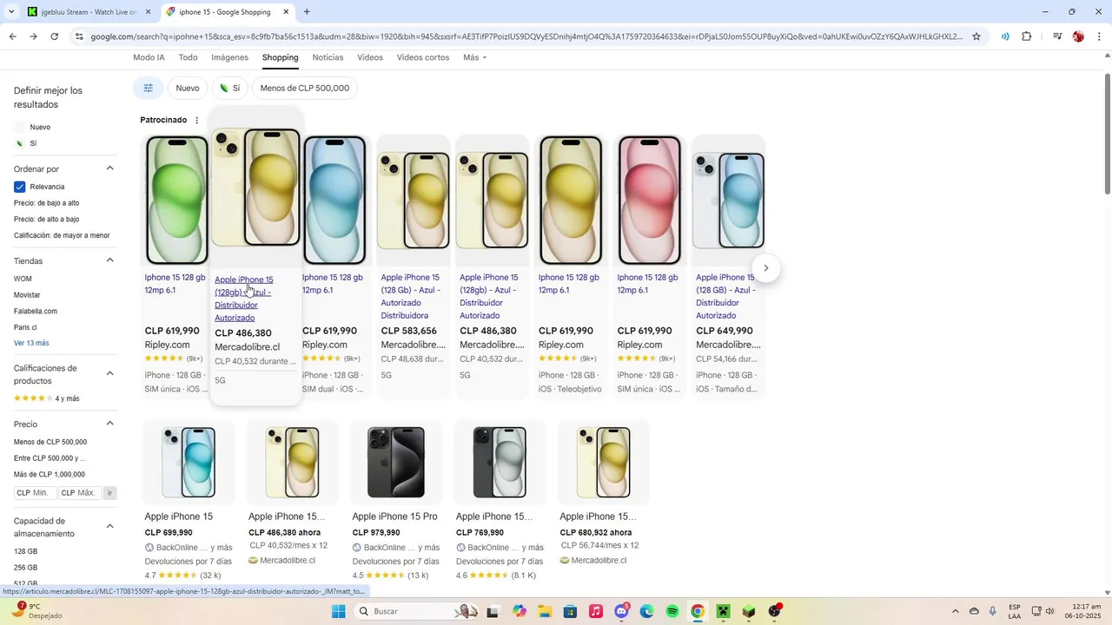Open the Más dropdown in search tabs
The width and height of the screenshot is (1112, 625).
(x=474, y=57)
